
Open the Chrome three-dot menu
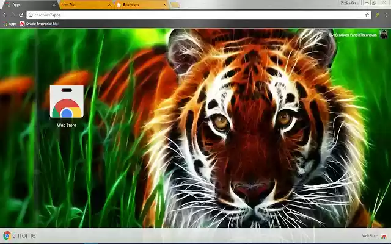(386, 15)
